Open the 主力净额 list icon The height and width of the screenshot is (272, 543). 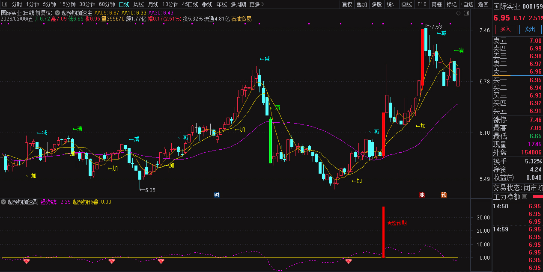525,197
